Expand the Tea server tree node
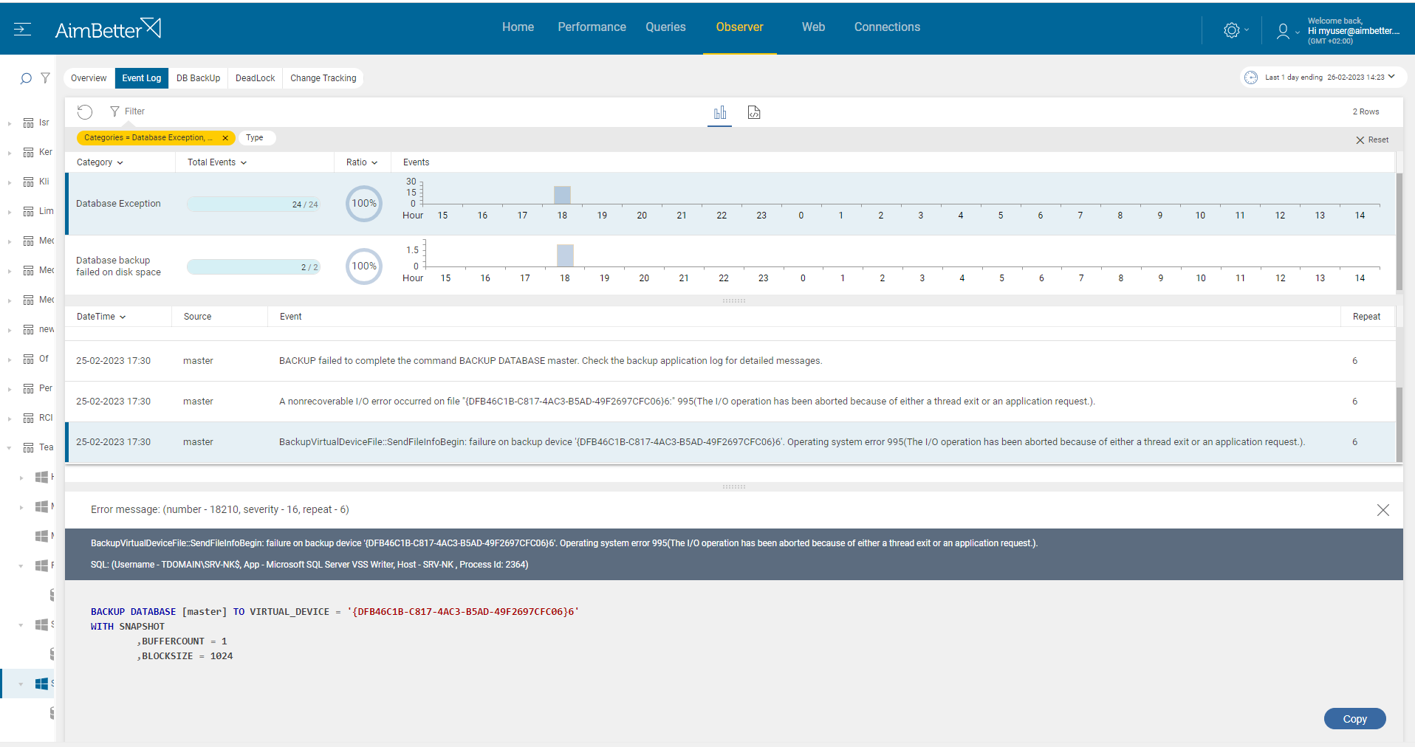This screenshot has width=1415, height=747. [x=9, y=447]
